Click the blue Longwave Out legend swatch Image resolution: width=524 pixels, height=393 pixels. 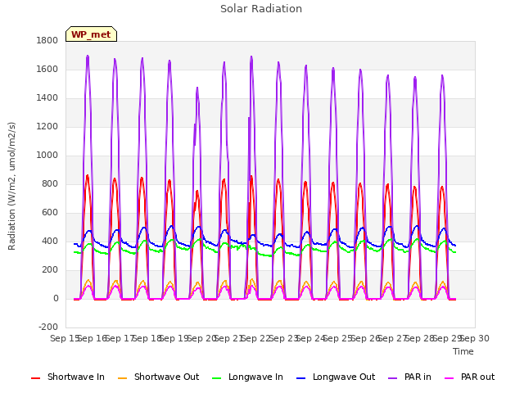[301, 378]
